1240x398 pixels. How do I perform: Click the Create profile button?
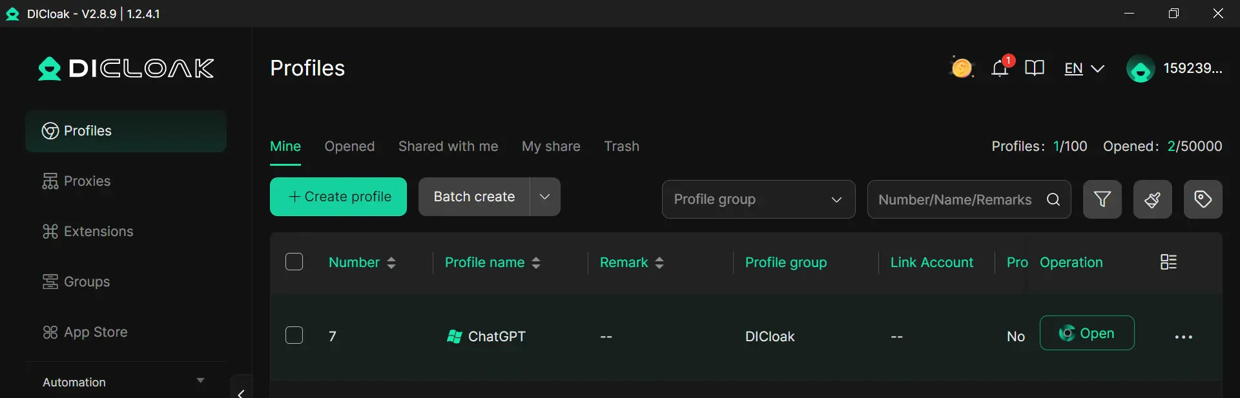[338, 197]
